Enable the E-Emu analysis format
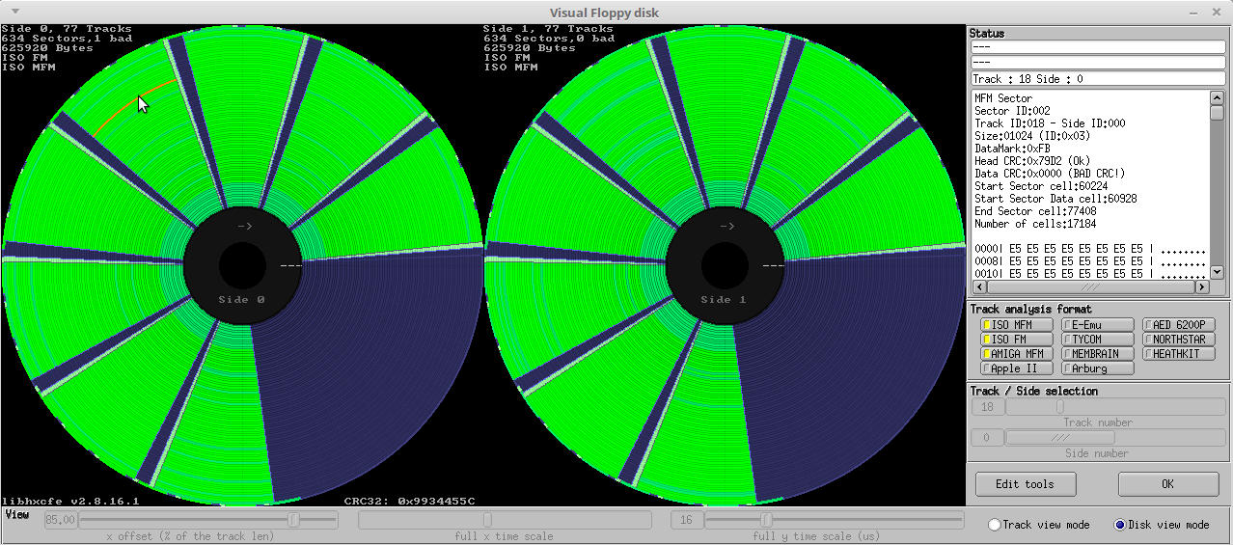The image size is (1233, 545). point(1099,325)
